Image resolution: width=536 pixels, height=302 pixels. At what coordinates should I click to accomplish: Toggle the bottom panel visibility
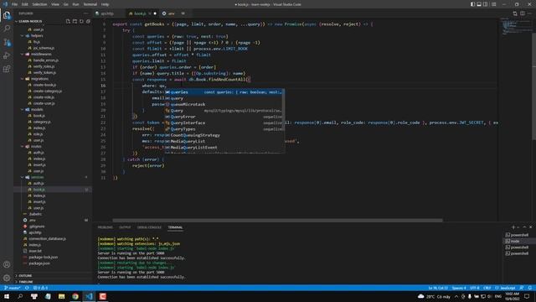(x=479, y=4)
